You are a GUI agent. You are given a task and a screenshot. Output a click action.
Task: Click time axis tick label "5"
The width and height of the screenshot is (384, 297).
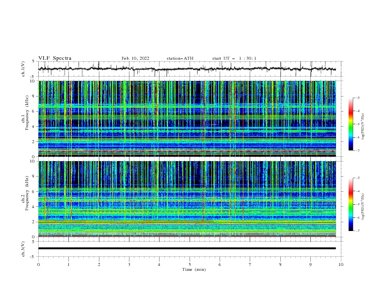(x=190, y=264)
